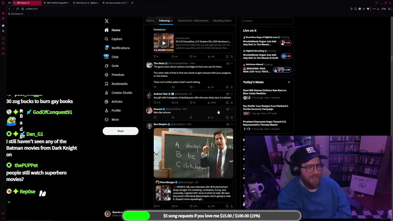Screen dimensions: 393x221
Task: Open the X logo in the sidebar
Action: (107, 21)
